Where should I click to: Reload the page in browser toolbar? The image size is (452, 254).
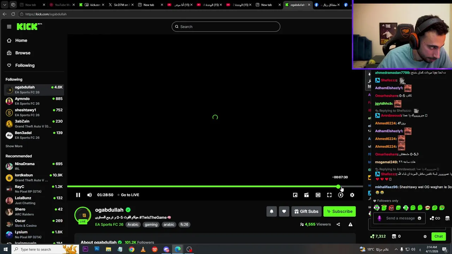[13, 14]
